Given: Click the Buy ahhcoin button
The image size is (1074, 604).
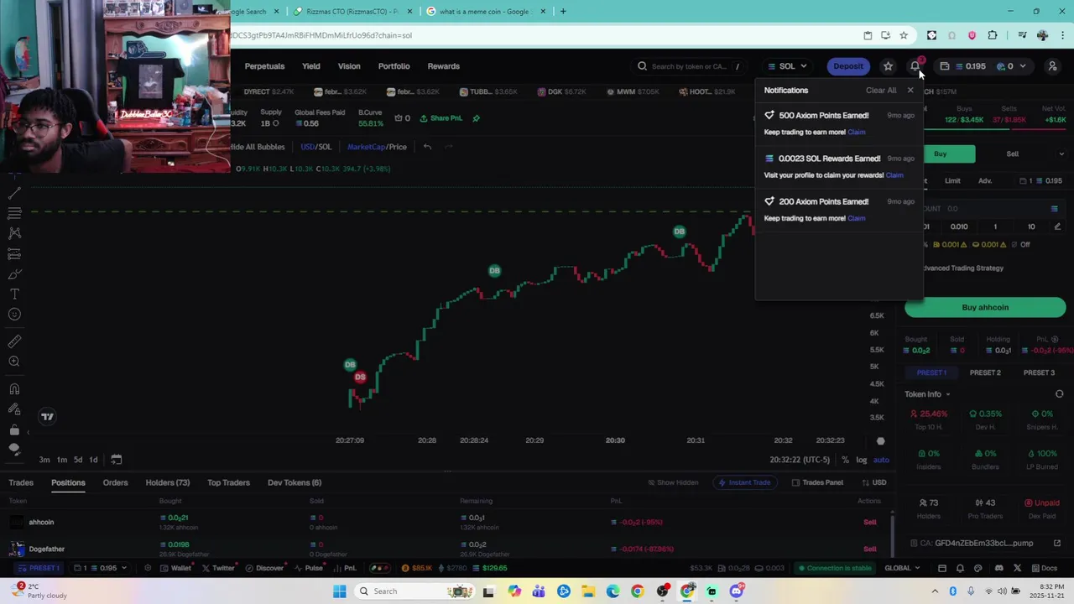Looking at the screenshot, I should tap(985, 307).
